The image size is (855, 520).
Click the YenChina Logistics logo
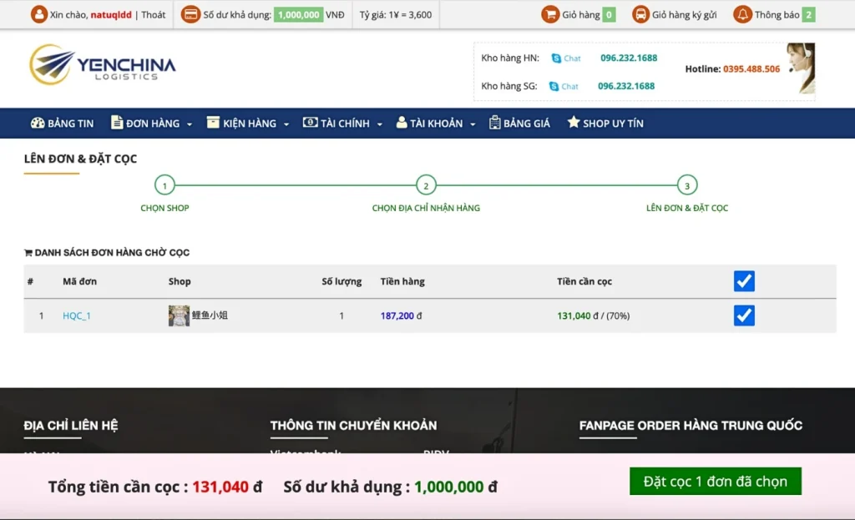click(103, 64)
